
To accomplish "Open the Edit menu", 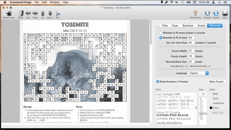I will tap(44, 2).
